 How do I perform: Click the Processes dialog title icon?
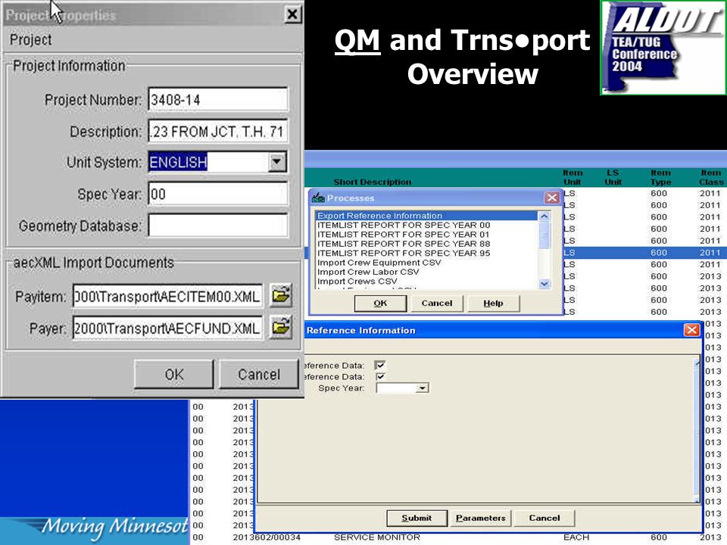pos(319,198)
